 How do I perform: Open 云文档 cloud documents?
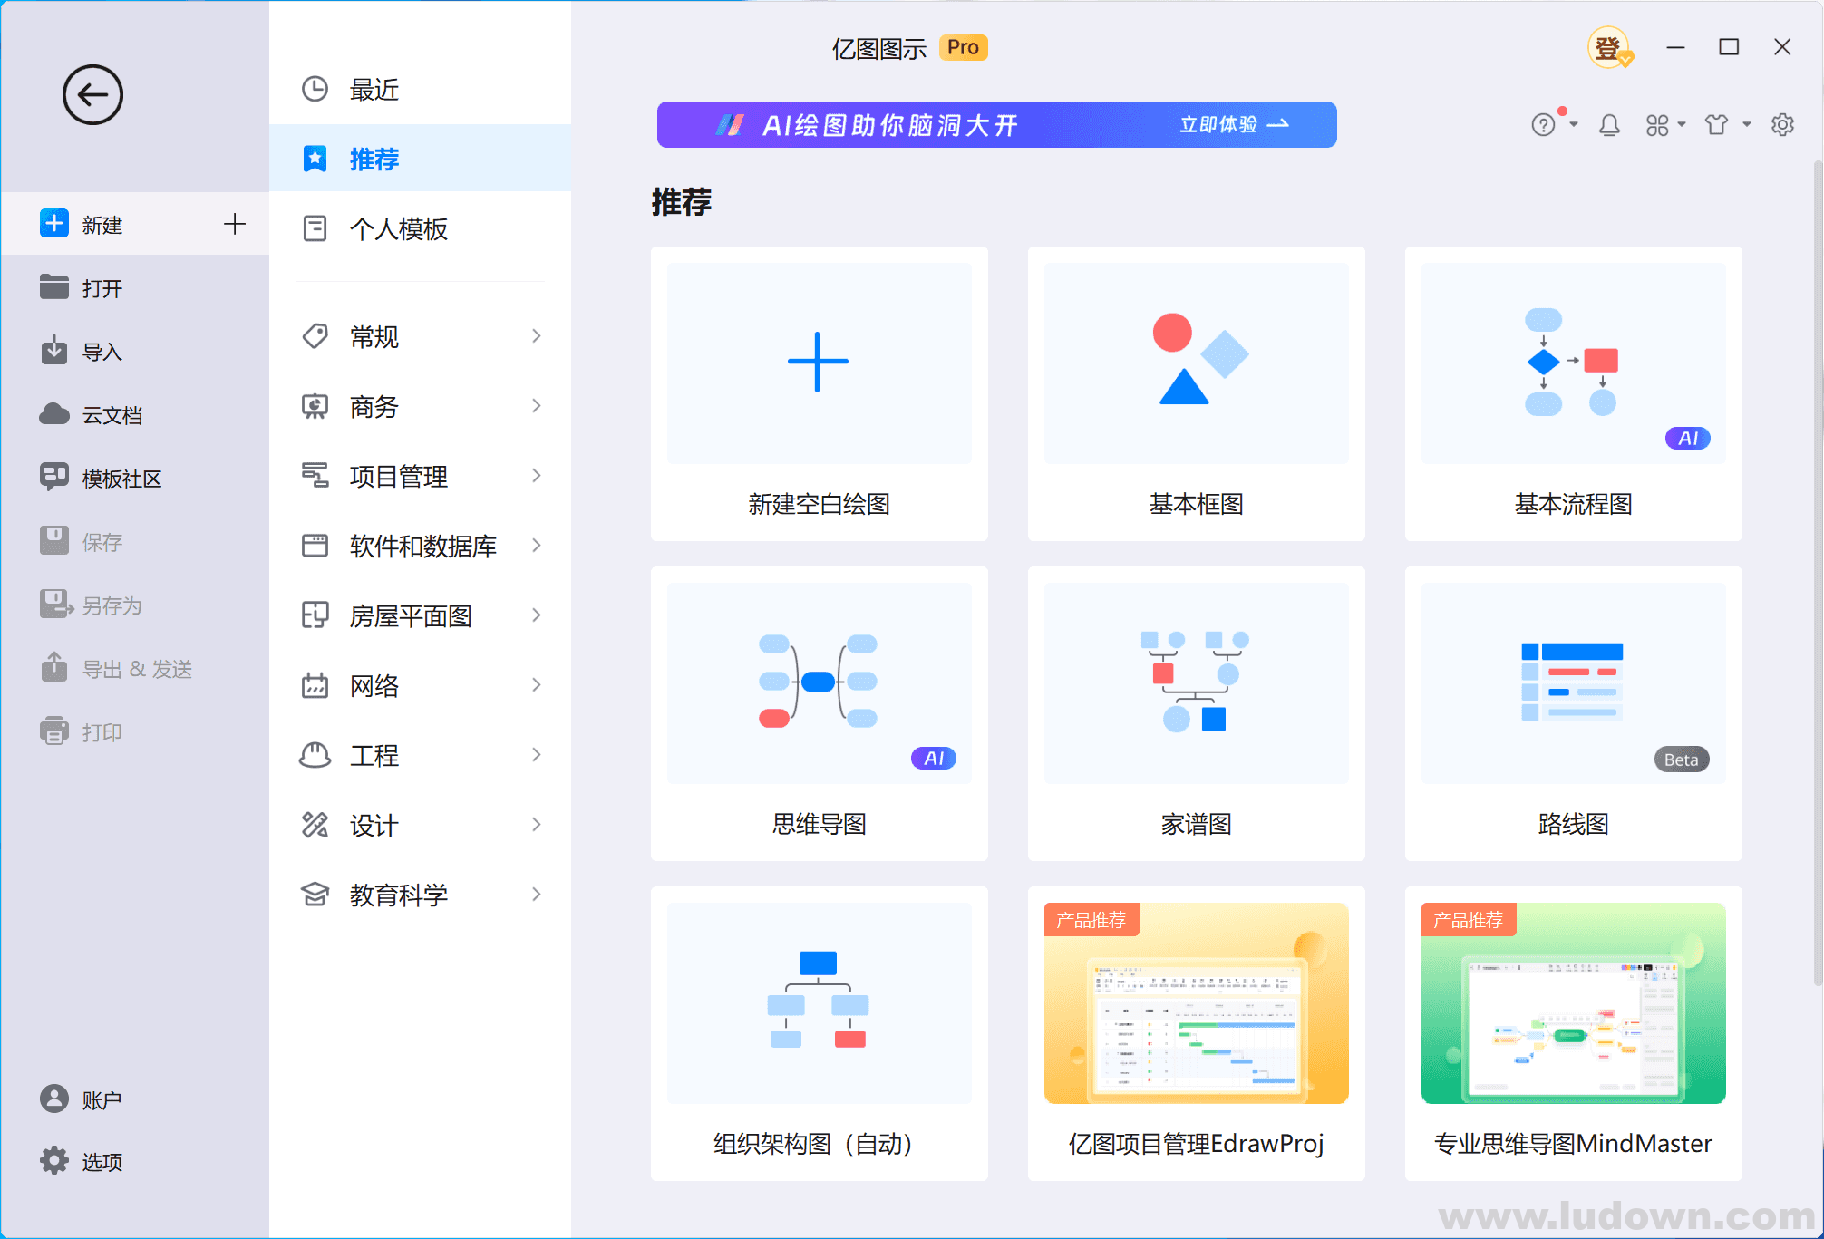[x=134, y=415]
